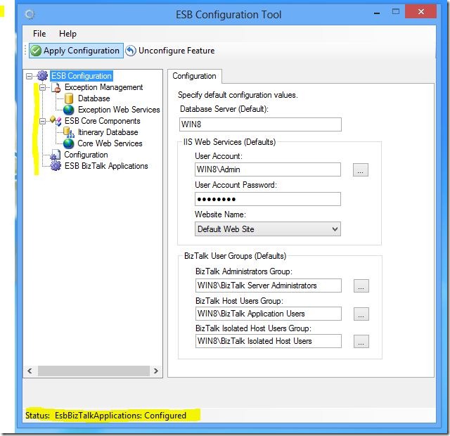
Task: Click the ESB Core Components icon
Action: pos(56,121)
